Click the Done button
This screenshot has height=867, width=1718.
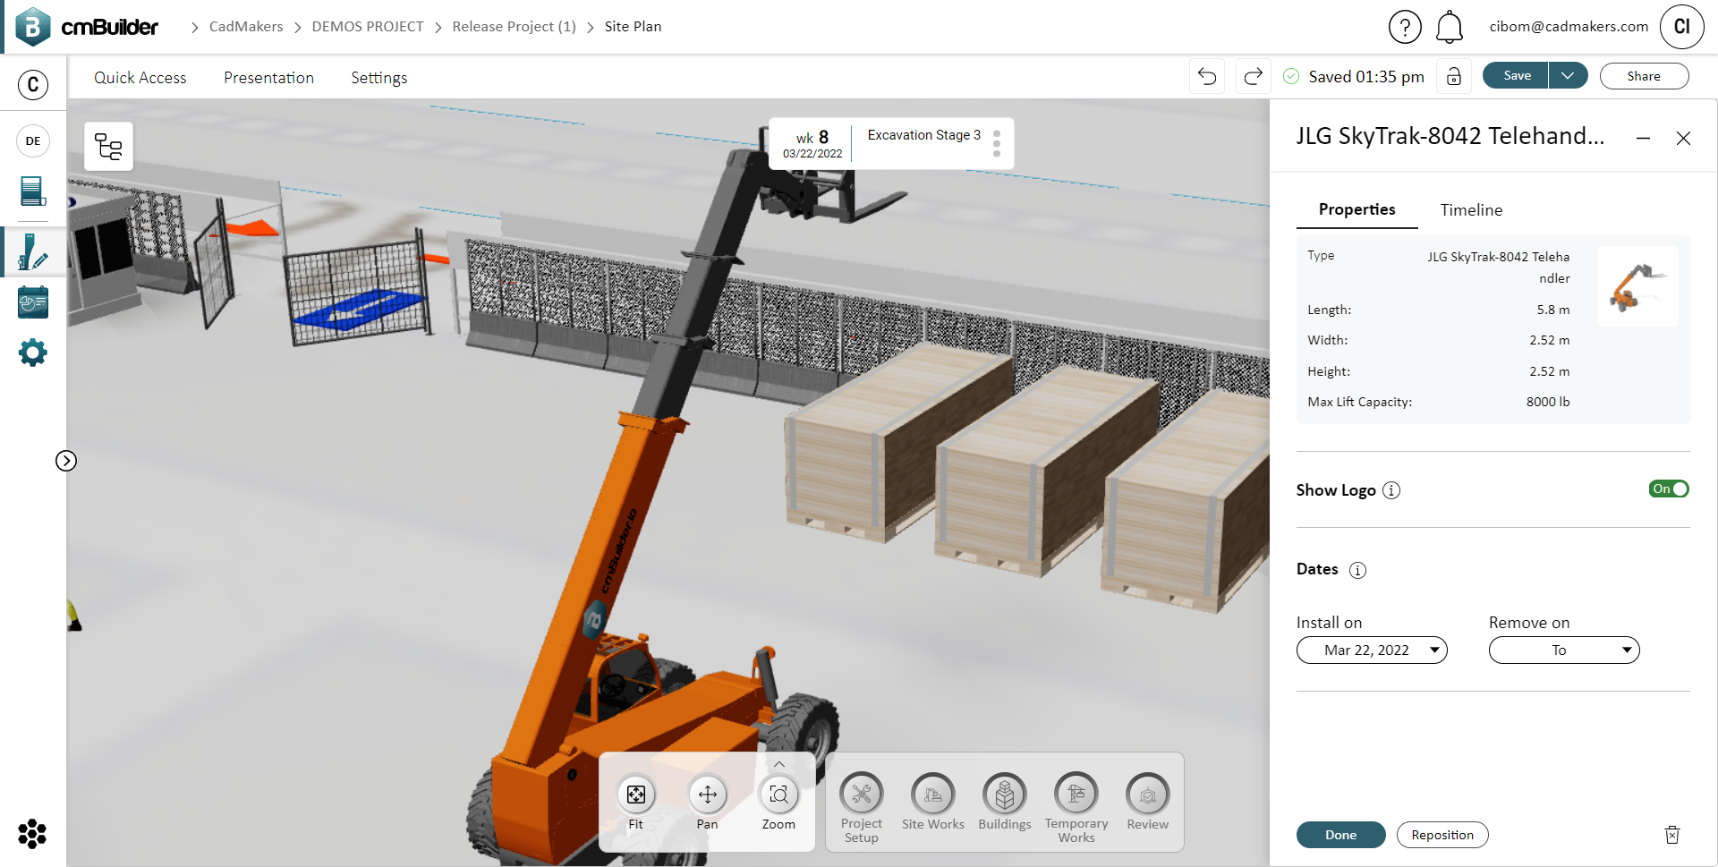1340,835
